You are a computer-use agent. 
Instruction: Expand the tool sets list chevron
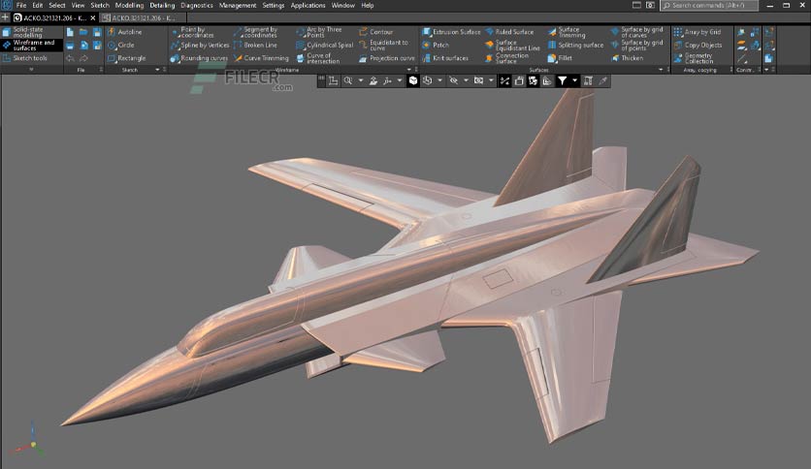(31, 69)
